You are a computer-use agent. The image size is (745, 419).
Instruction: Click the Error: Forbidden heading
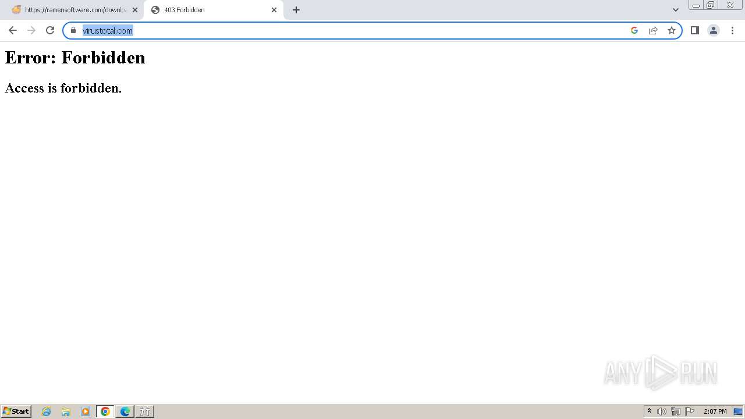pos(75,58)
